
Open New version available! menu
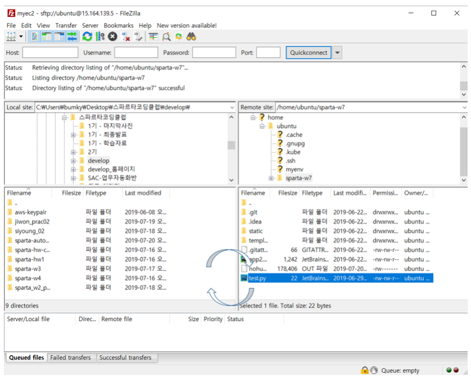click(x=186, y=25)
